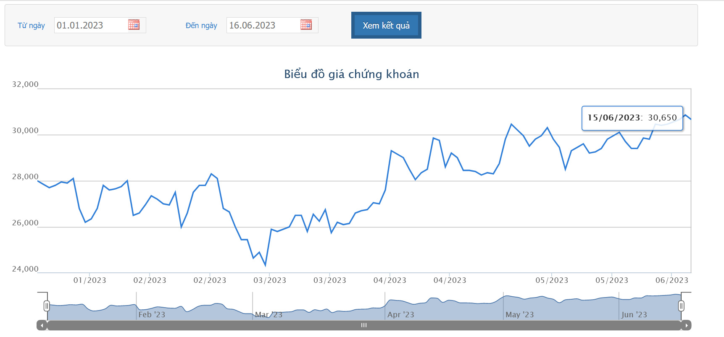Open the calendar picker for Đến ngày

point(306,25)
